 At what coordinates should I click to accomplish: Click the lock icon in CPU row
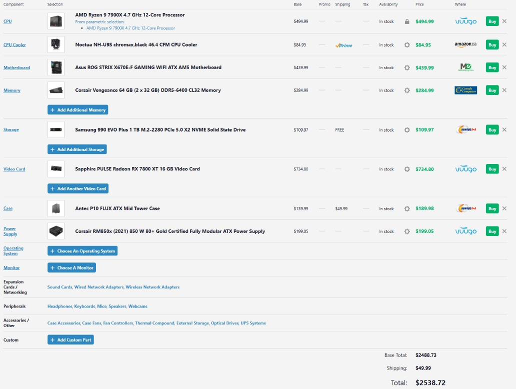pyautogui.click(x=407, y=21)
